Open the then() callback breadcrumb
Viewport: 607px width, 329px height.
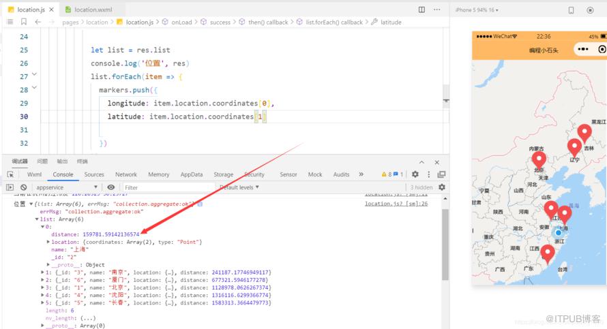point(268,22)
